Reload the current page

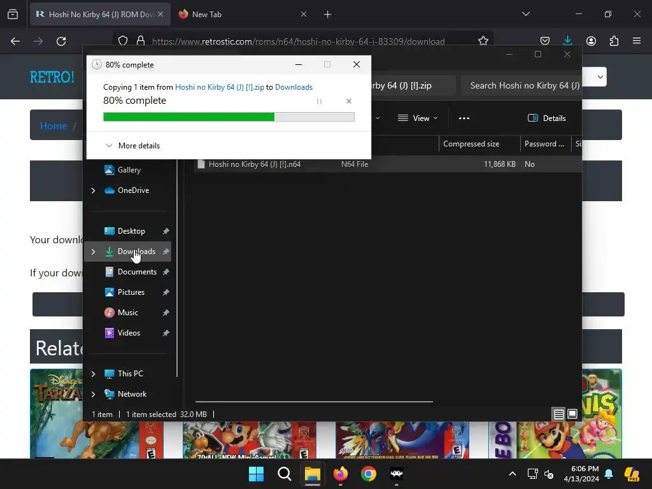click(x=61, y=41)
